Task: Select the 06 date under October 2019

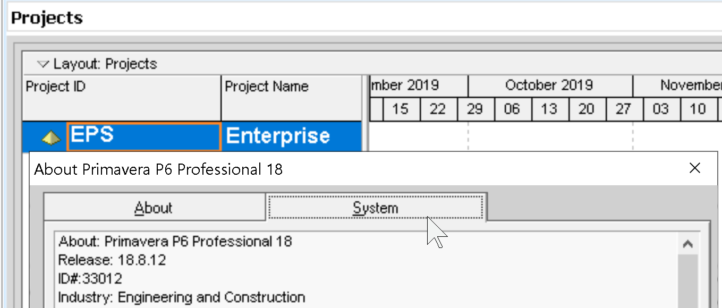Action: pyautogui.click(x=512, y=109)
